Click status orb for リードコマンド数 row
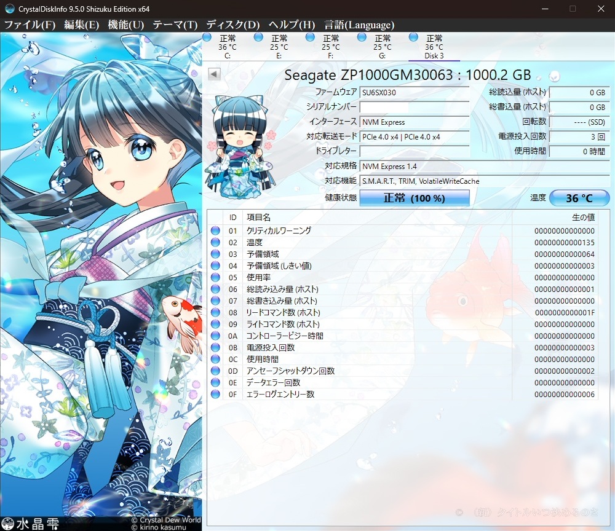 coord(215,312)
